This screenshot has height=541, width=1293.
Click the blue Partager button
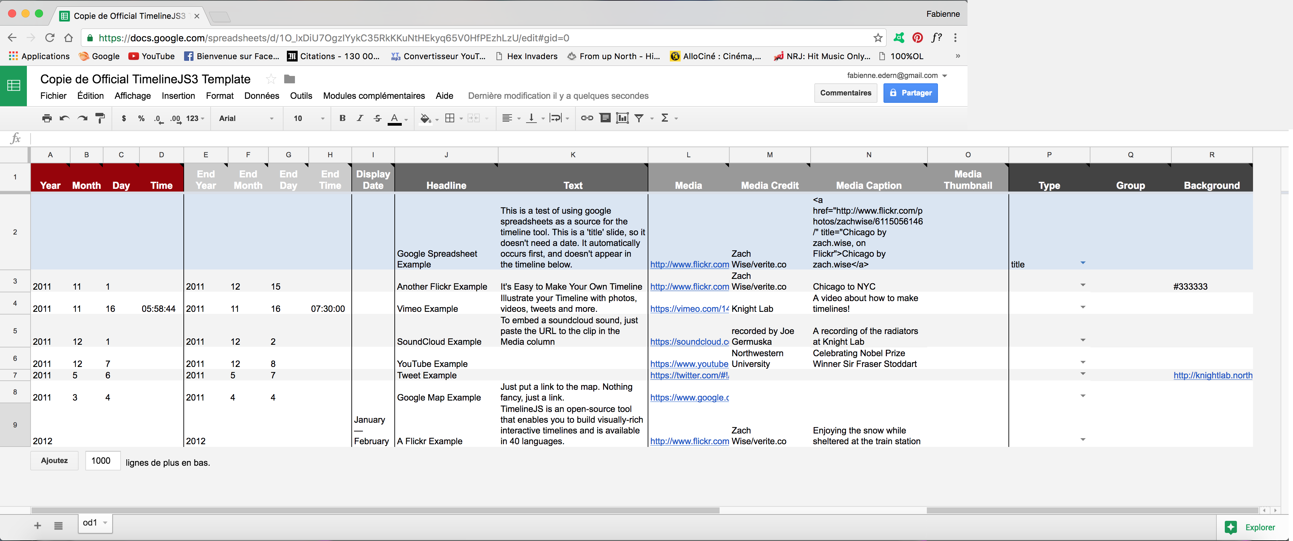point(910,93)
